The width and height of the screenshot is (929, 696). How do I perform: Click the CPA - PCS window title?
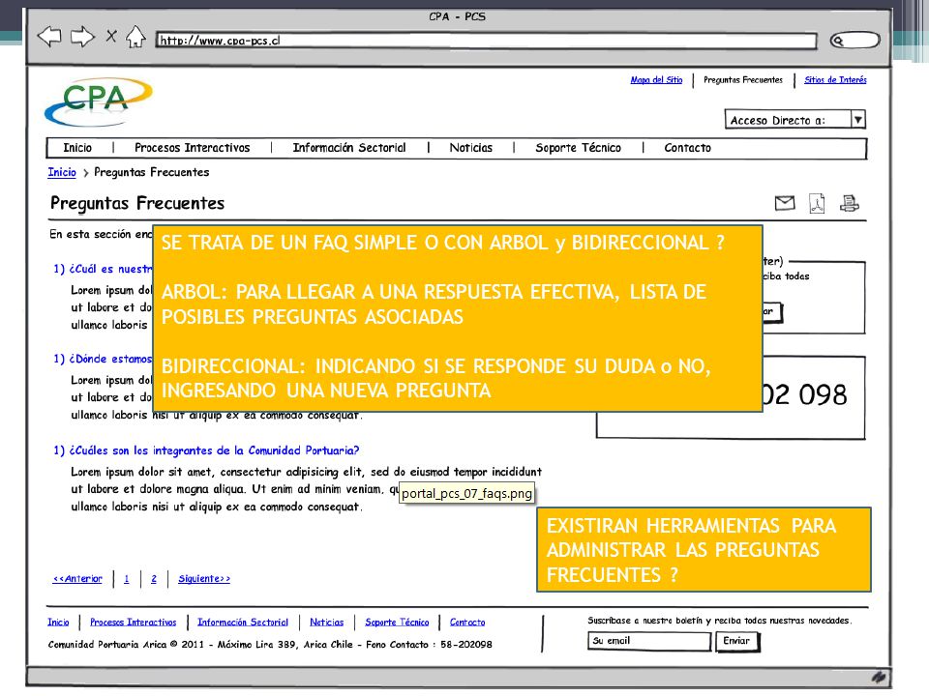pos(458,16)
